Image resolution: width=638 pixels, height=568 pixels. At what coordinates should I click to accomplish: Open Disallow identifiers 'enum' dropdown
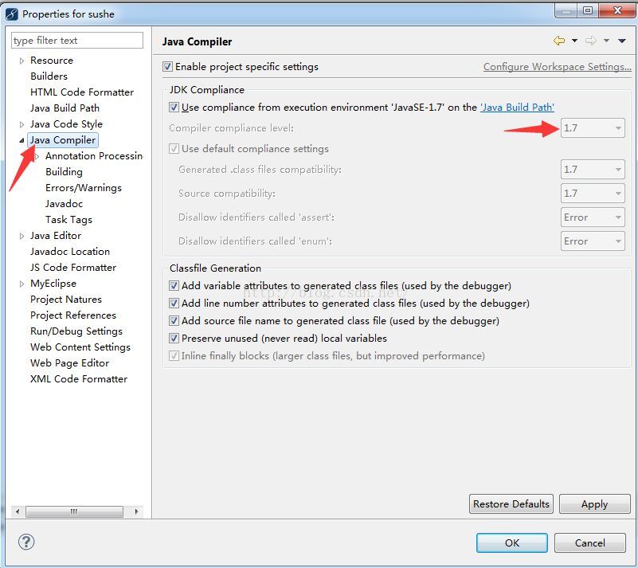(x=593, y=241)
